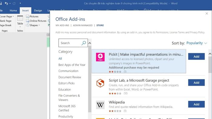This screenshot has width=212, height=119.
Task: Insert a Page Break
Action: [x=6, y=25]
